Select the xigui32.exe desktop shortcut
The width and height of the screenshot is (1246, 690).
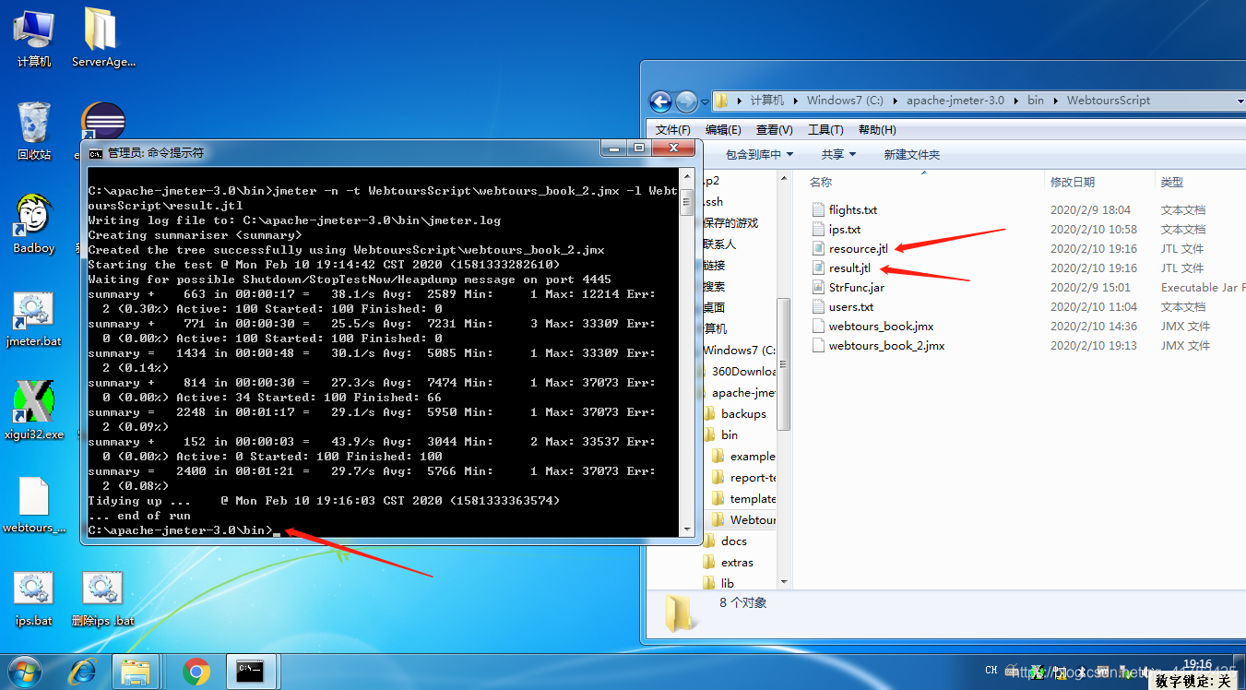point(34,411)
